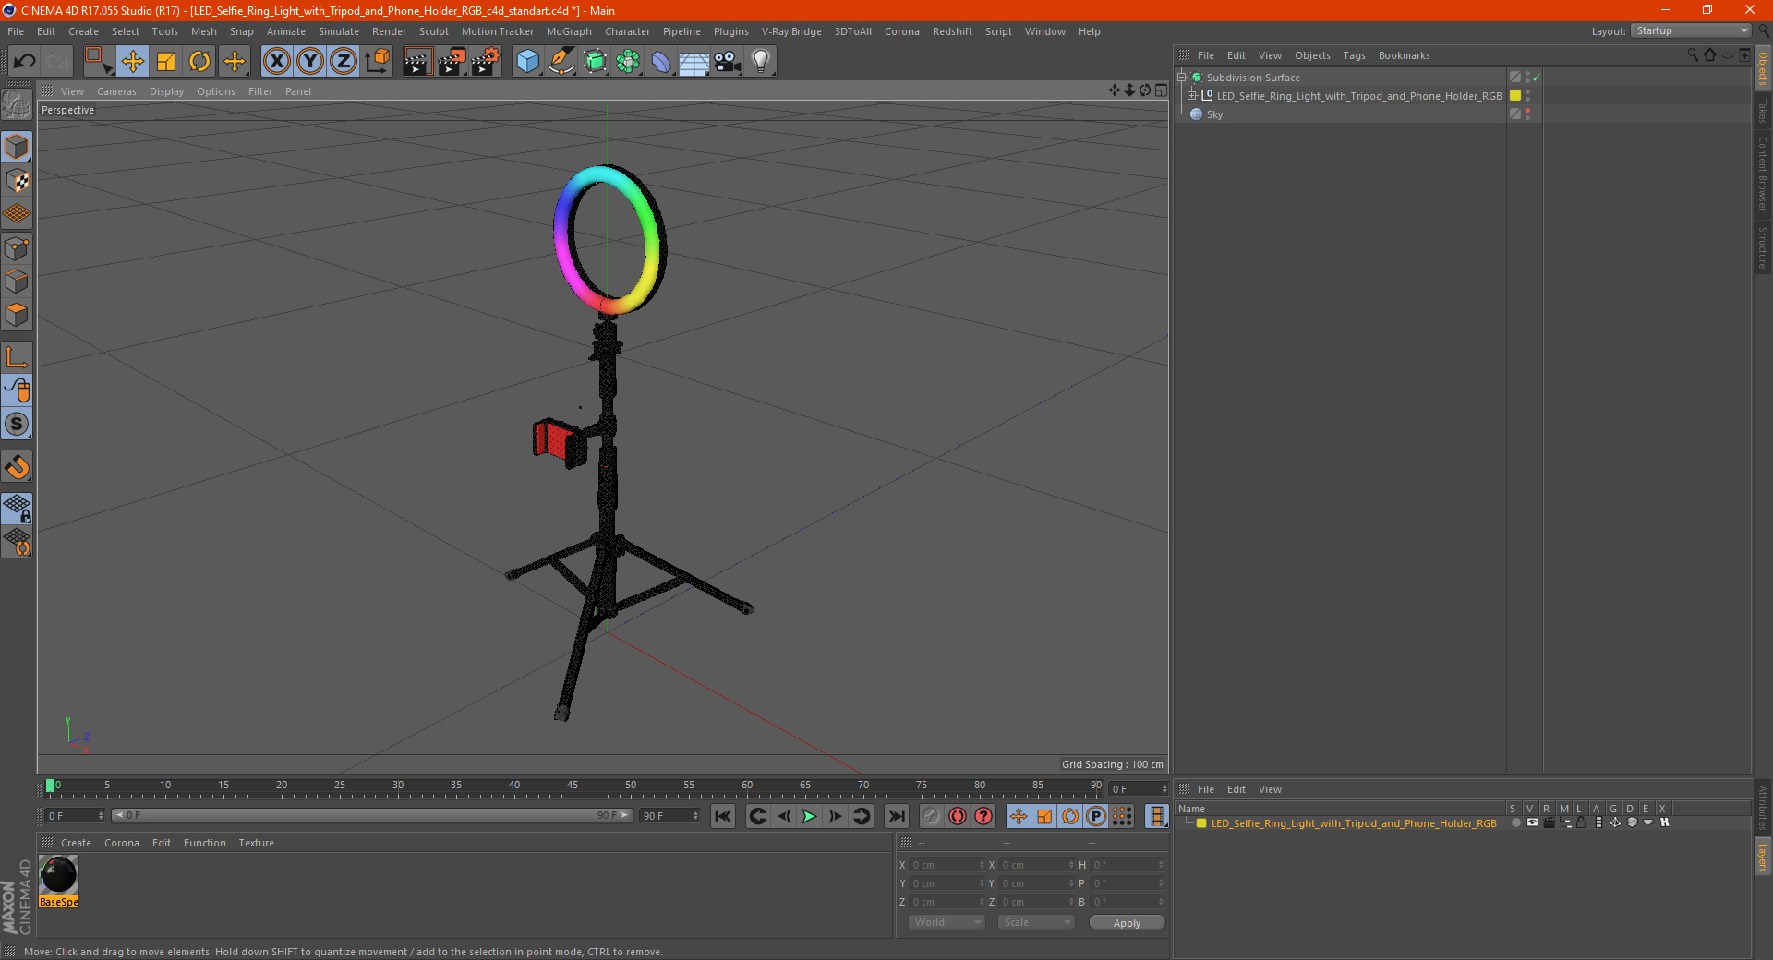Screen dimensions: 1773x960
Task: Open material manager Texture menu
Action: coord(256,843)
